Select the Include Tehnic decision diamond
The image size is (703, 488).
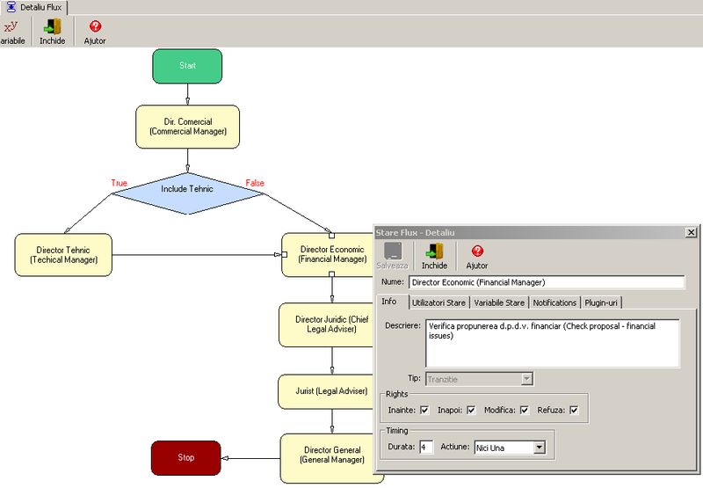pos(187,193)
